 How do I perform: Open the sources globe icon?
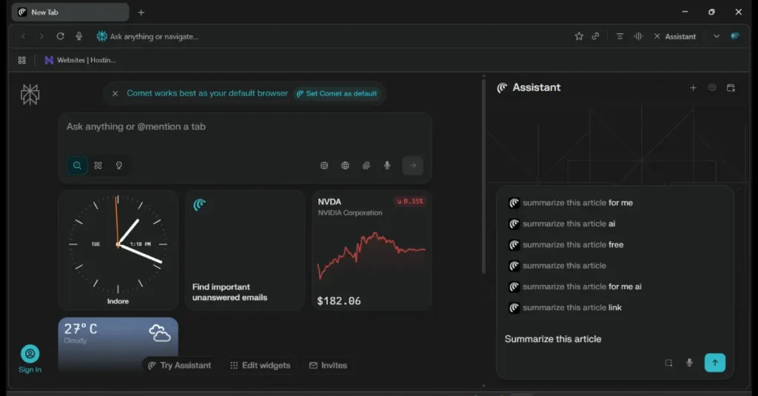pyautogui.click(x=345, y=165)
